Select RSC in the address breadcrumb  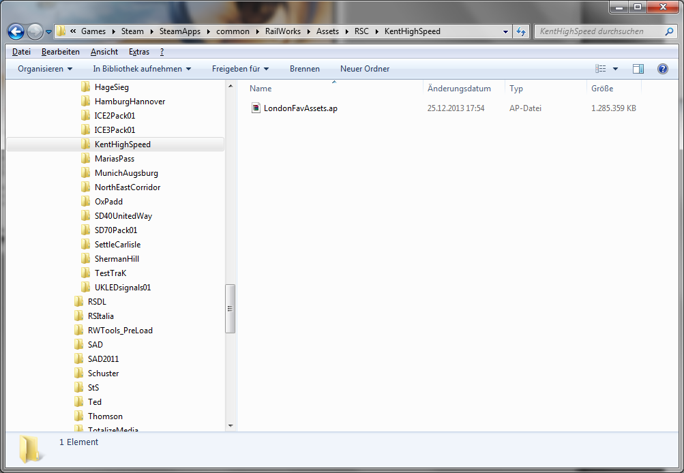361,31
